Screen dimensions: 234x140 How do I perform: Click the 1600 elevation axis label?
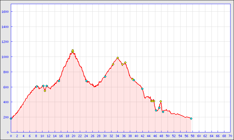coord(5,12)
